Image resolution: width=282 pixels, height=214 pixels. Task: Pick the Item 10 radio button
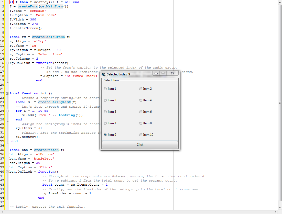(x=141, y=135)
